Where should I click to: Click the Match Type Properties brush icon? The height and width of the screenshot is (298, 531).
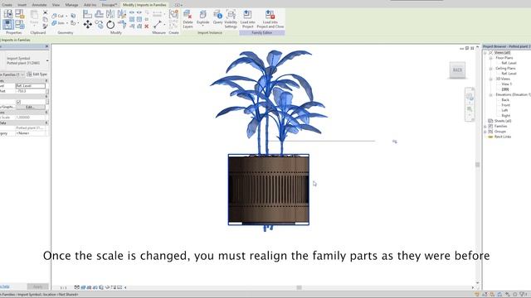(x=45, y=26)
